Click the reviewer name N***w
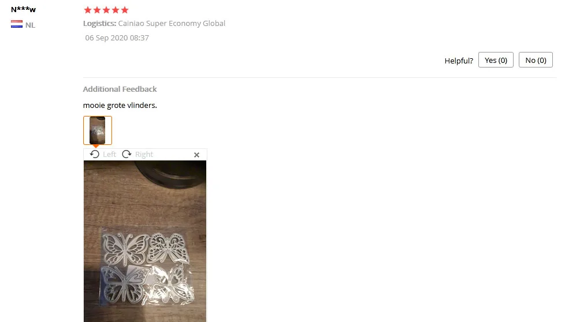Viewport: 565px width, 322px height. 24,9
